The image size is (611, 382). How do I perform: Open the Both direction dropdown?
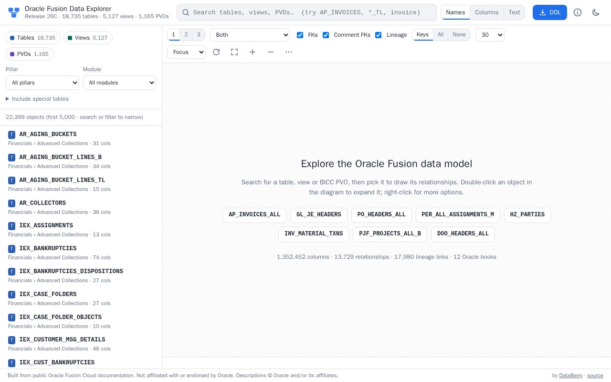[x=250, y=35]
